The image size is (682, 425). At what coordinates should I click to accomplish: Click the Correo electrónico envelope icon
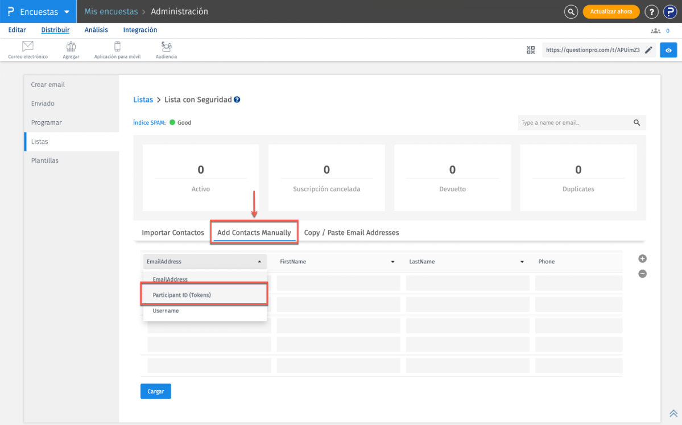tap(27, 47)
